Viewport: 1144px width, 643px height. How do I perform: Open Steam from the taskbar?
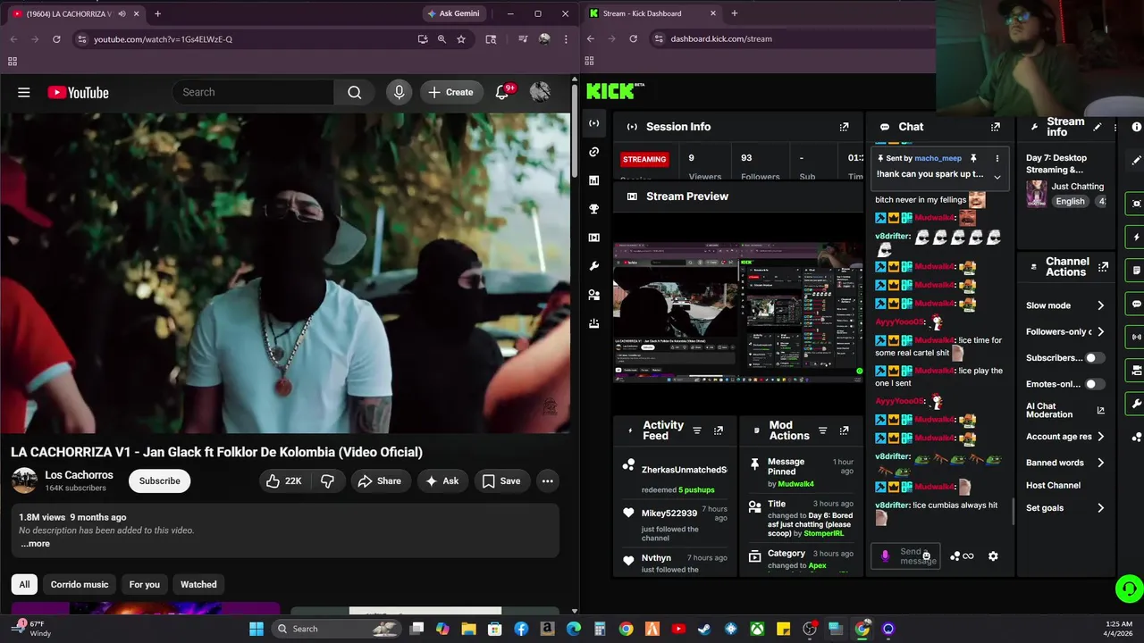point(704,629)
